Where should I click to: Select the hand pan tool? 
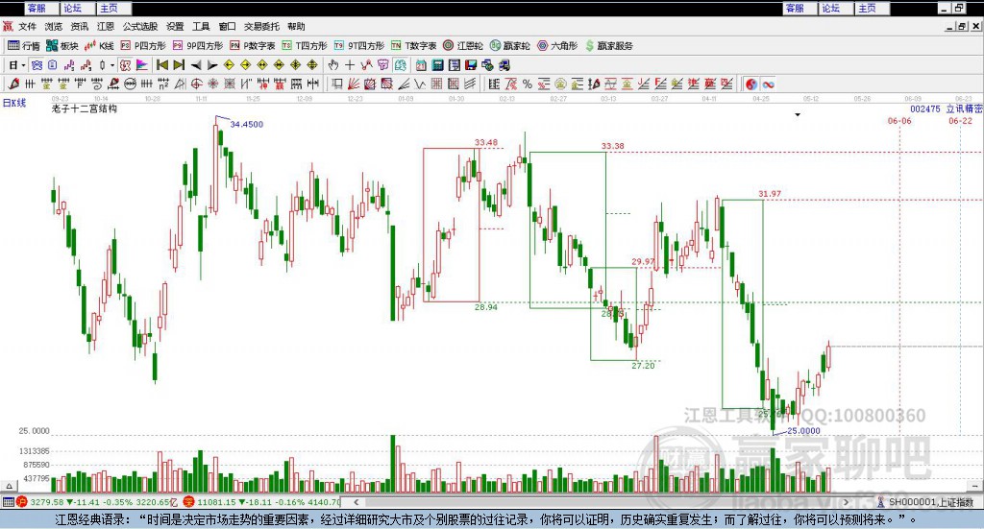[x=333, y=65]
